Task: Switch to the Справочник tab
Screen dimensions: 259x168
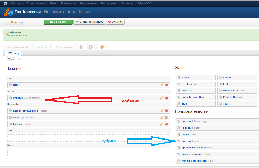Action: [x=64, y=47]
